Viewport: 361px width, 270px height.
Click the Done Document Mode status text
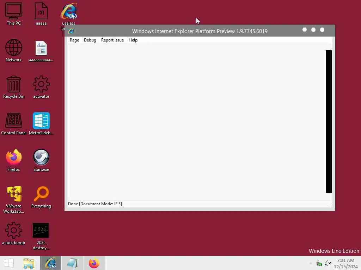click(95, 204)
